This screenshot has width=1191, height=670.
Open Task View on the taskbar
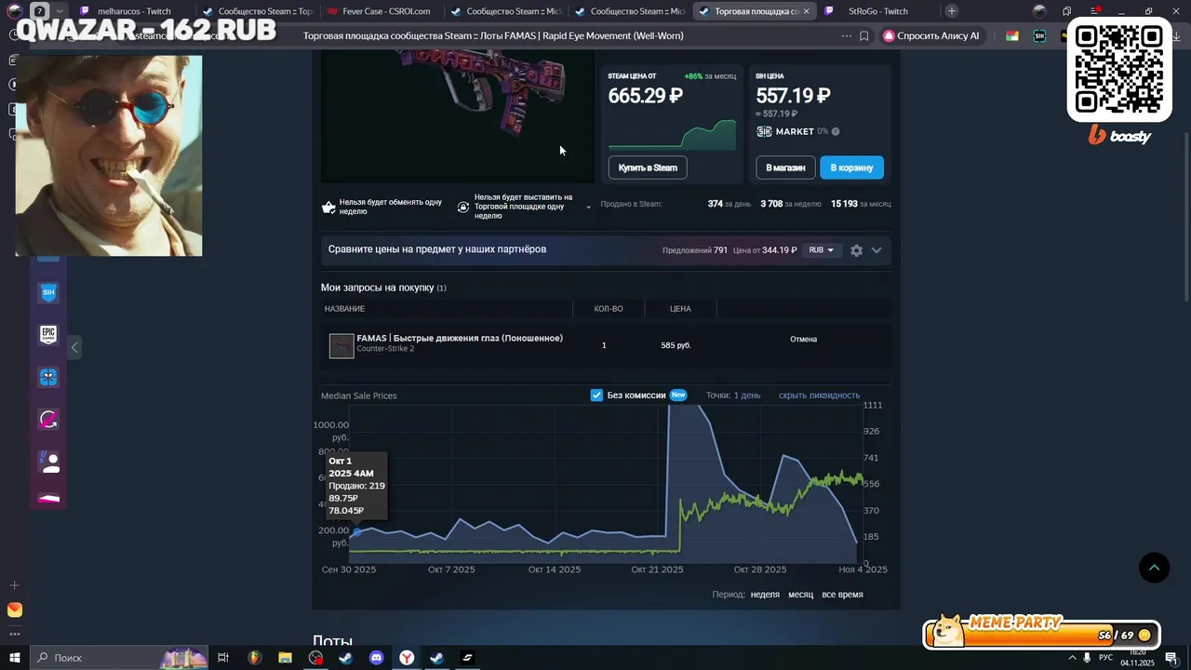(223, 658)
